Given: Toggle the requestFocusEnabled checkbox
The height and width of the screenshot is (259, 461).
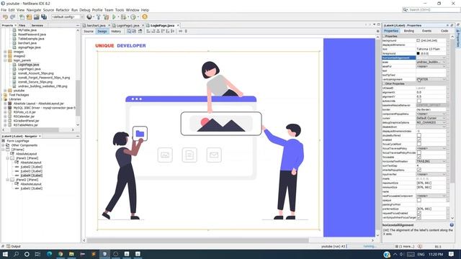Looking at the screenshot, I should (419, 213).
